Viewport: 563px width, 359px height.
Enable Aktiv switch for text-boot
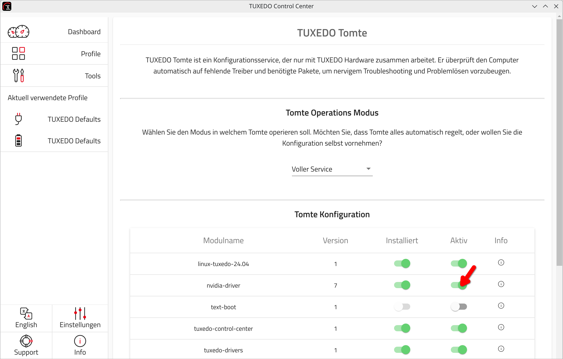[459, 307]
